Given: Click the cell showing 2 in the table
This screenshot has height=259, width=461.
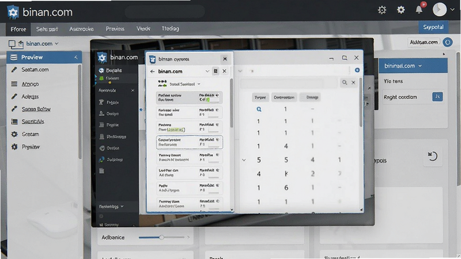Looking at the screenshot, I should (312, 174).
